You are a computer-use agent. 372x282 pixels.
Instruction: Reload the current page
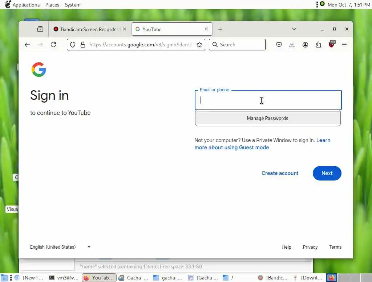click(54, 45)
